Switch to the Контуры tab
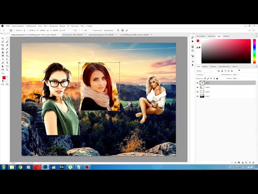 point(213,67)
